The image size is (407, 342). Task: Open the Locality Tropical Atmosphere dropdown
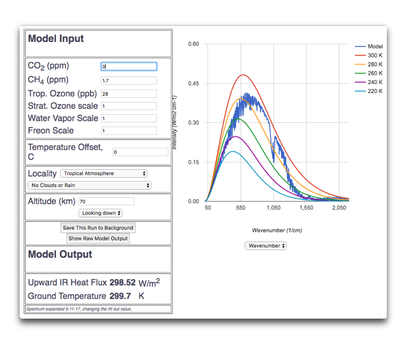pos(104,173)
